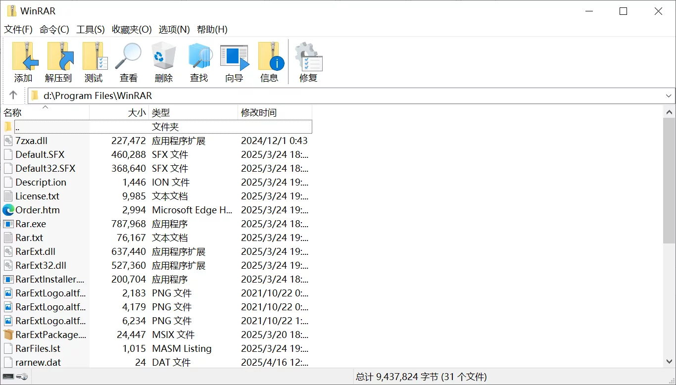Sort by 类型 column header
The width and height of the screenshot is (676, 385).
pyautogui.click(x=193, y=112)
